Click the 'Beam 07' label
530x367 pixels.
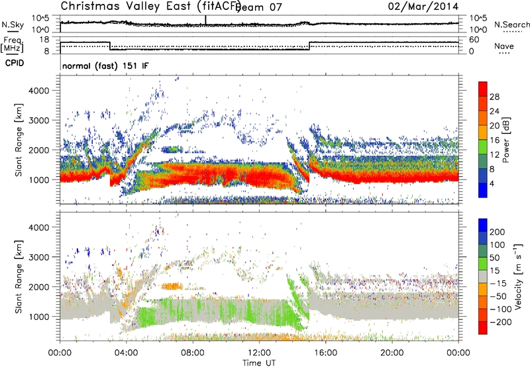pos(260,7)
